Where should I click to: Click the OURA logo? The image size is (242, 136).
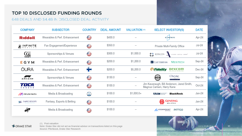click(x=27, y=70)
